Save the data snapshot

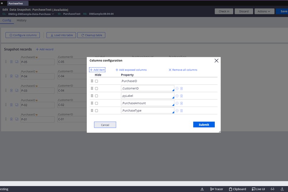point(283,11)
